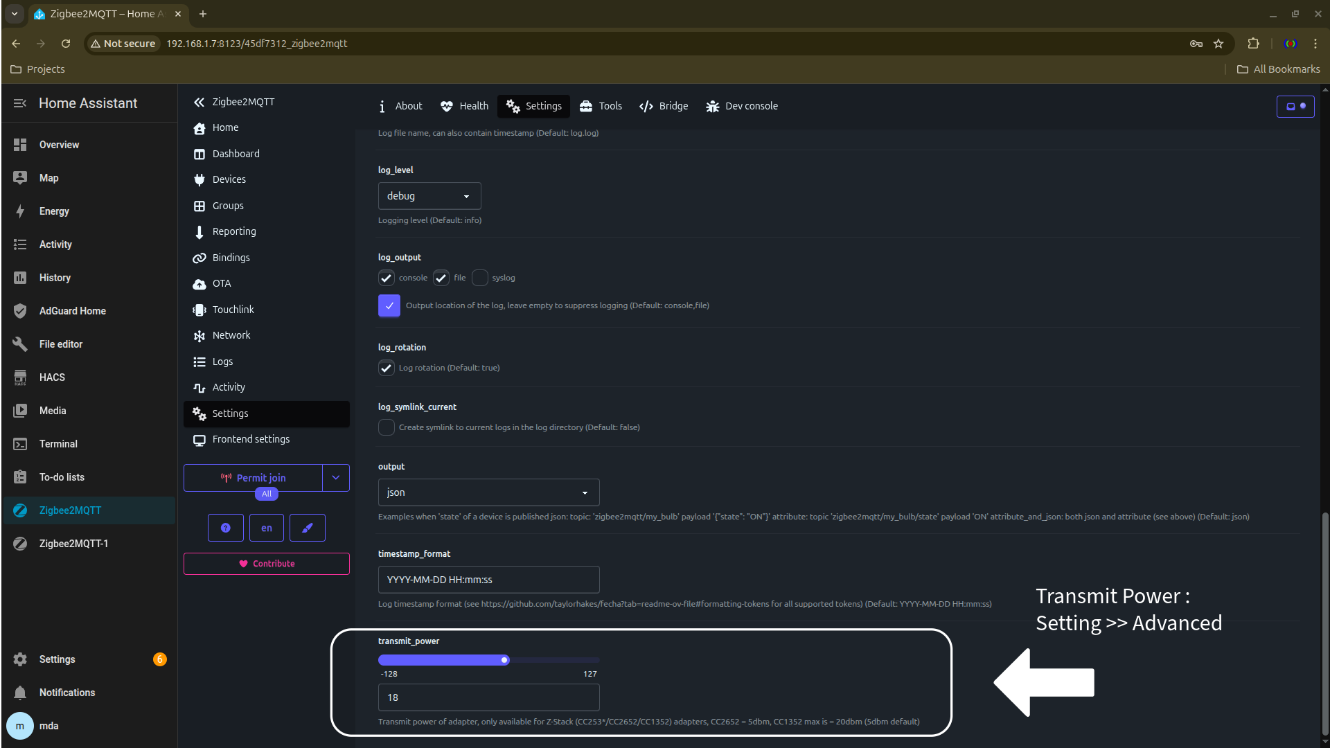1330x748 pixels.
Task: Open Projects bookmark folder
Action: pos(38,69)
